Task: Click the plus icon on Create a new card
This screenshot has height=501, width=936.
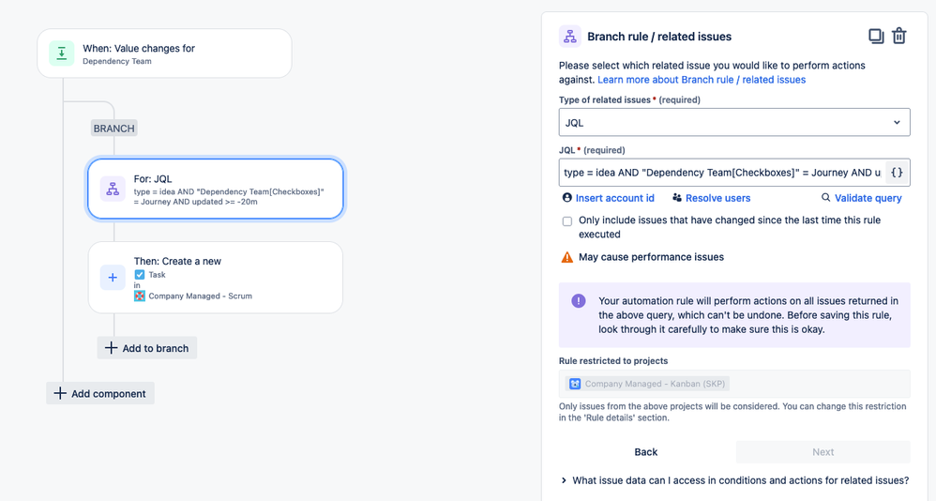Action: 113,277
